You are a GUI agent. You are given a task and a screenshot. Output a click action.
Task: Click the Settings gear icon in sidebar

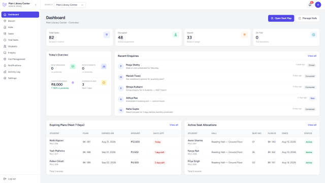pyautogui.click(x=5, y=78)
